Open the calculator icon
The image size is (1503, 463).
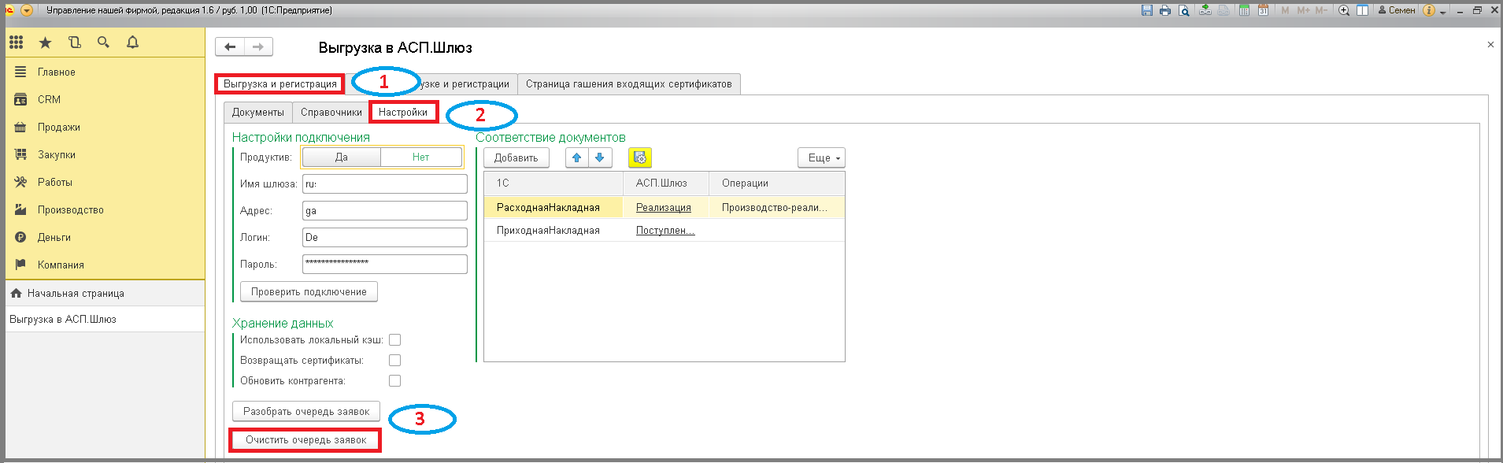[1244, 10]
